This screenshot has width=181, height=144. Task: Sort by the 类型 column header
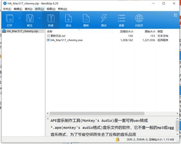tap(160, 31)
